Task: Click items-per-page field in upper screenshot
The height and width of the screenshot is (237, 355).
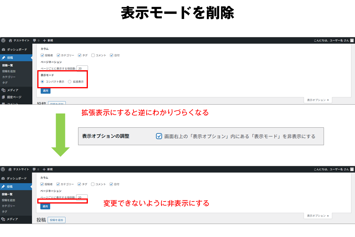Action: click(x=82, y=68)
